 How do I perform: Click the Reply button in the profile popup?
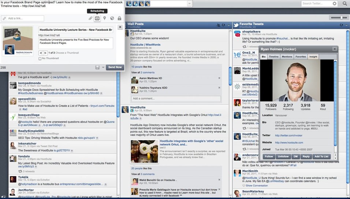[x=306, y=157]
